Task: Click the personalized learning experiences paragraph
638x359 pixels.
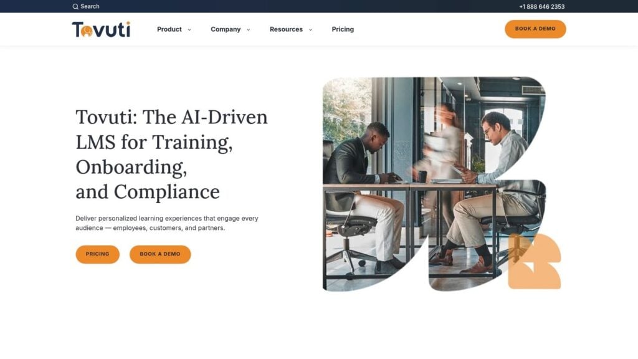Action: [x=167, y=223]
